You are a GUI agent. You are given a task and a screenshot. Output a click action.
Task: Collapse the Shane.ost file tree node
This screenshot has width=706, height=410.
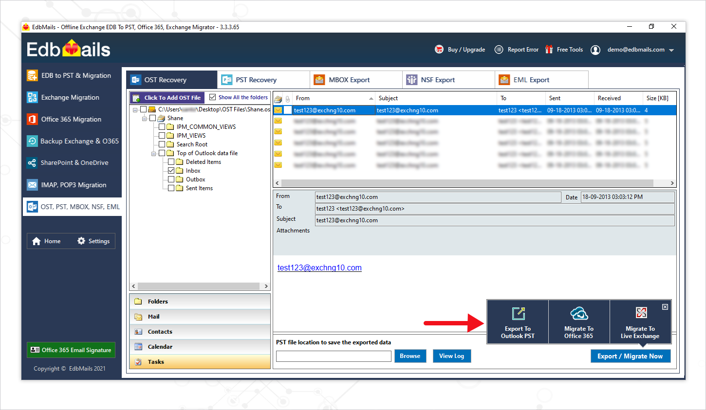pyautogui.click(x=135, y=110)
